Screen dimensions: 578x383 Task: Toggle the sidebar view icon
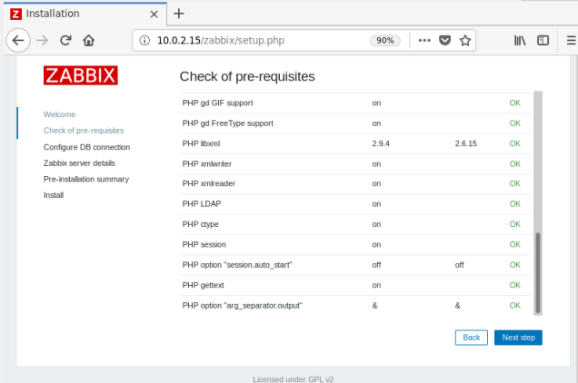543,40
